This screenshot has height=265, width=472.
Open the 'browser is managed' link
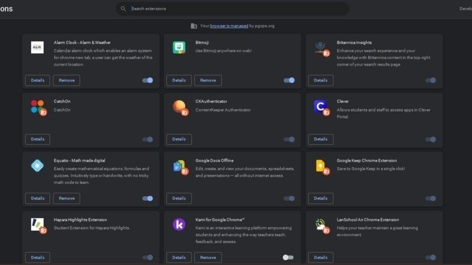point(228,26)
